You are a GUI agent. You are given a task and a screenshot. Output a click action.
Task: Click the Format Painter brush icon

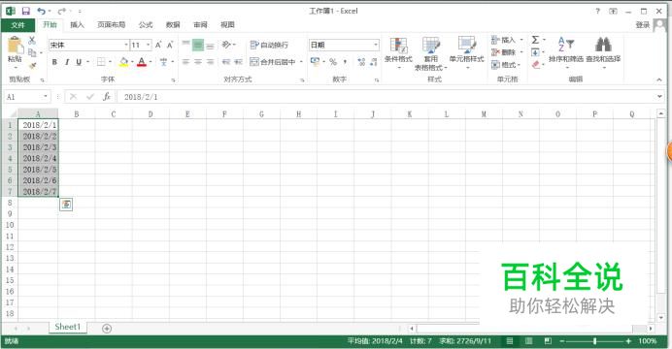32,66
